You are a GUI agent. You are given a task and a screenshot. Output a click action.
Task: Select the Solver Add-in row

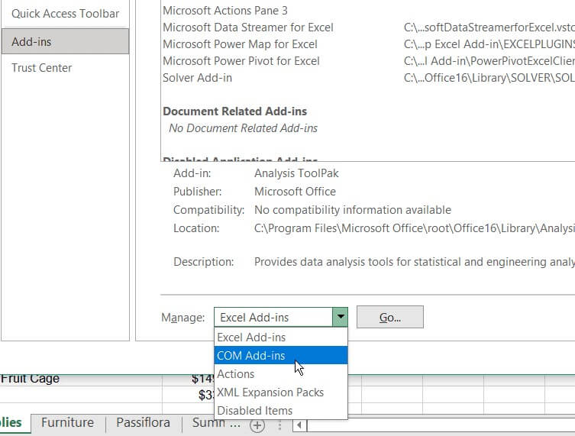197,78
